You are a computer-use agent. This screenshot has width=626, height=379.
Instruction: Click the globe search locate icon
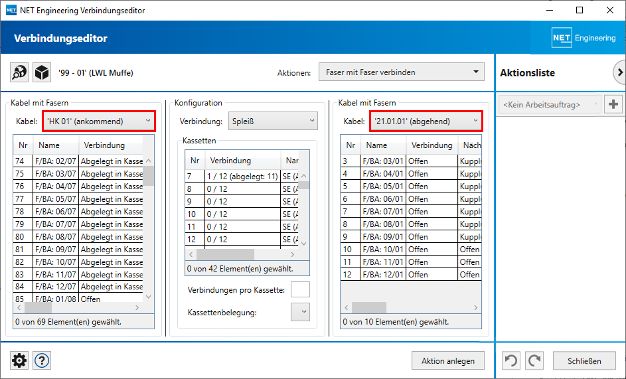point(20,72)
